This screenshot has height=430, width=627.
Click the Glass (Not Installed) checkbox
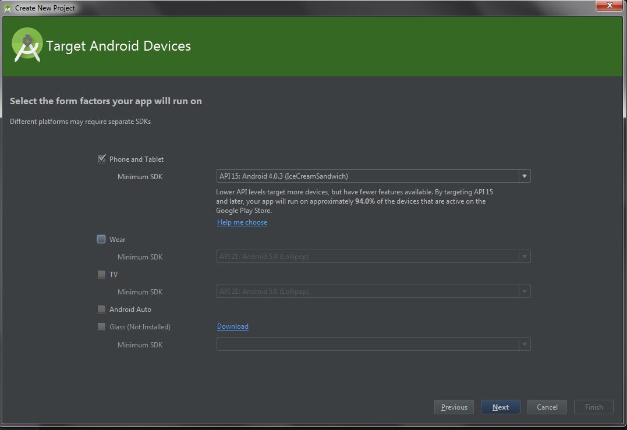[102, 326]
